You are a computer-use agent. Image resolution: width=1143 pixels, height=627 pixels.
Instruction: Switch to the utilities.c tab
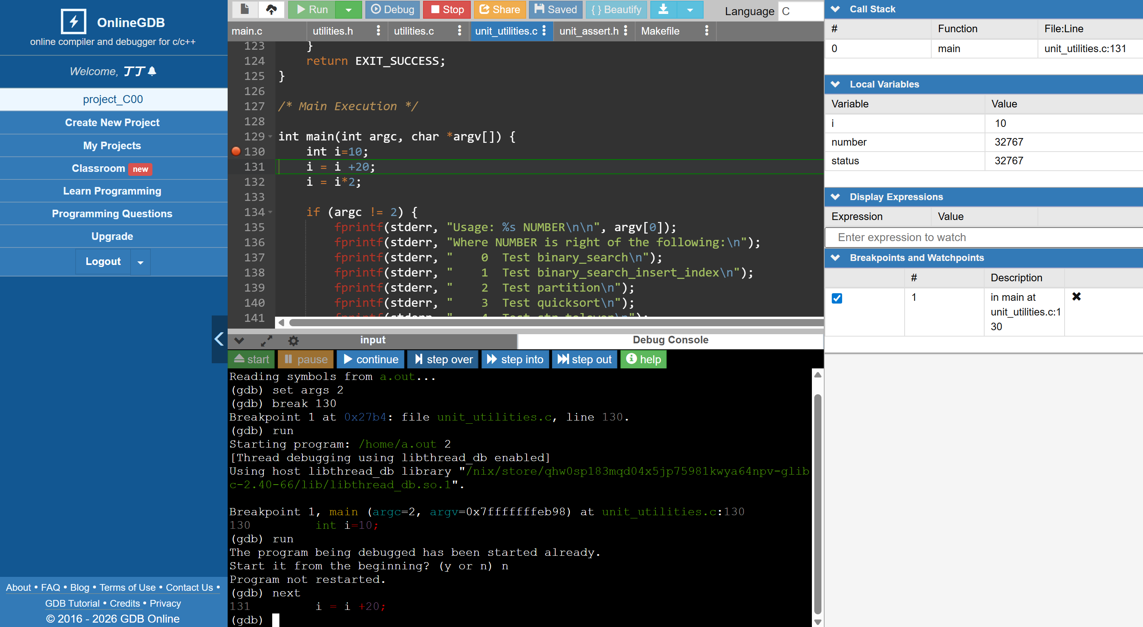(x=414, y=31)
